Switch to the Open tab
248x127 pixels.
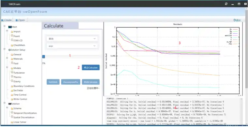20,20
